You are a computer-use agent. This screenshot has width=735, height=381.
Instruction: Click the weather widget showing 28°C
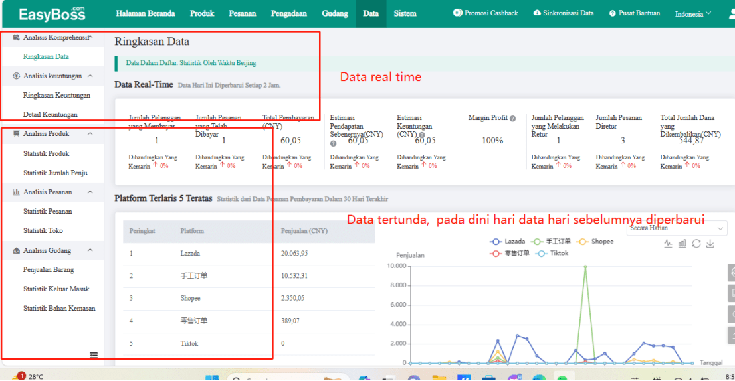[x=28, y=376]
